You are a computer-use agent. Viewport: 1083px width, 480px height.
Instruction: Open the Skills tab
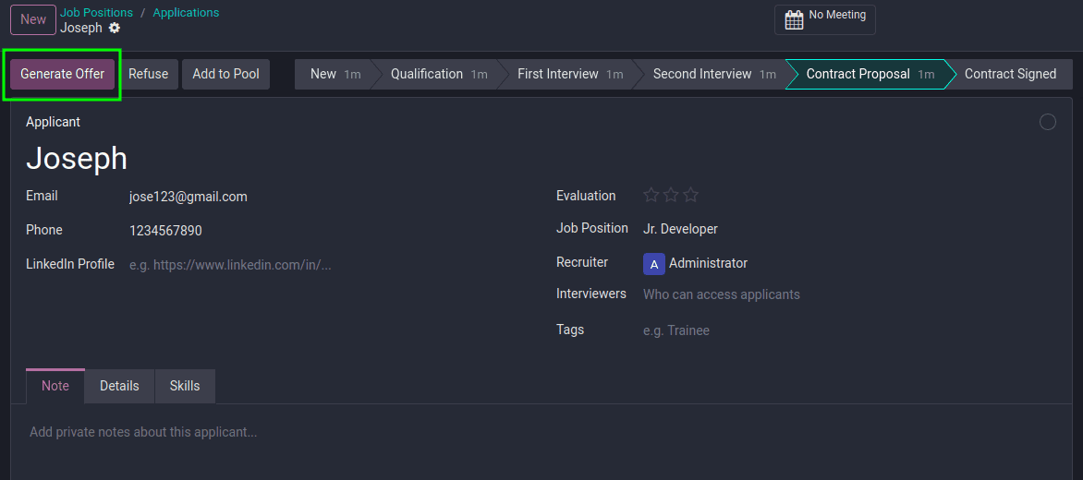point(185,386)
